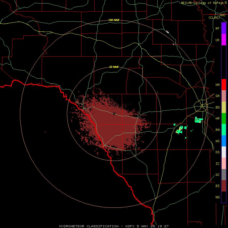Screen dimensions: 228x228
Task: Click the ND black legend swatch
Action: click(x=224, y=197)
